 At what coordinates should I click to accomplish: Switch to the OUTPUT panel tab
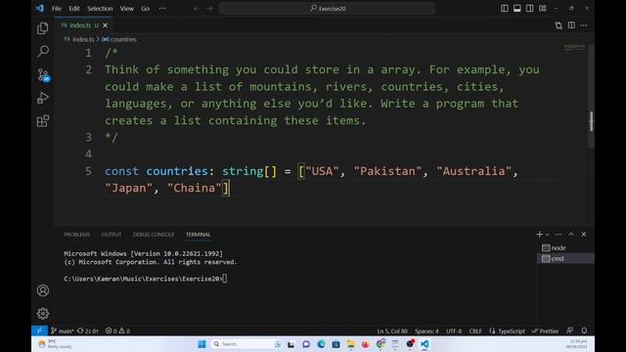point(112,235)
